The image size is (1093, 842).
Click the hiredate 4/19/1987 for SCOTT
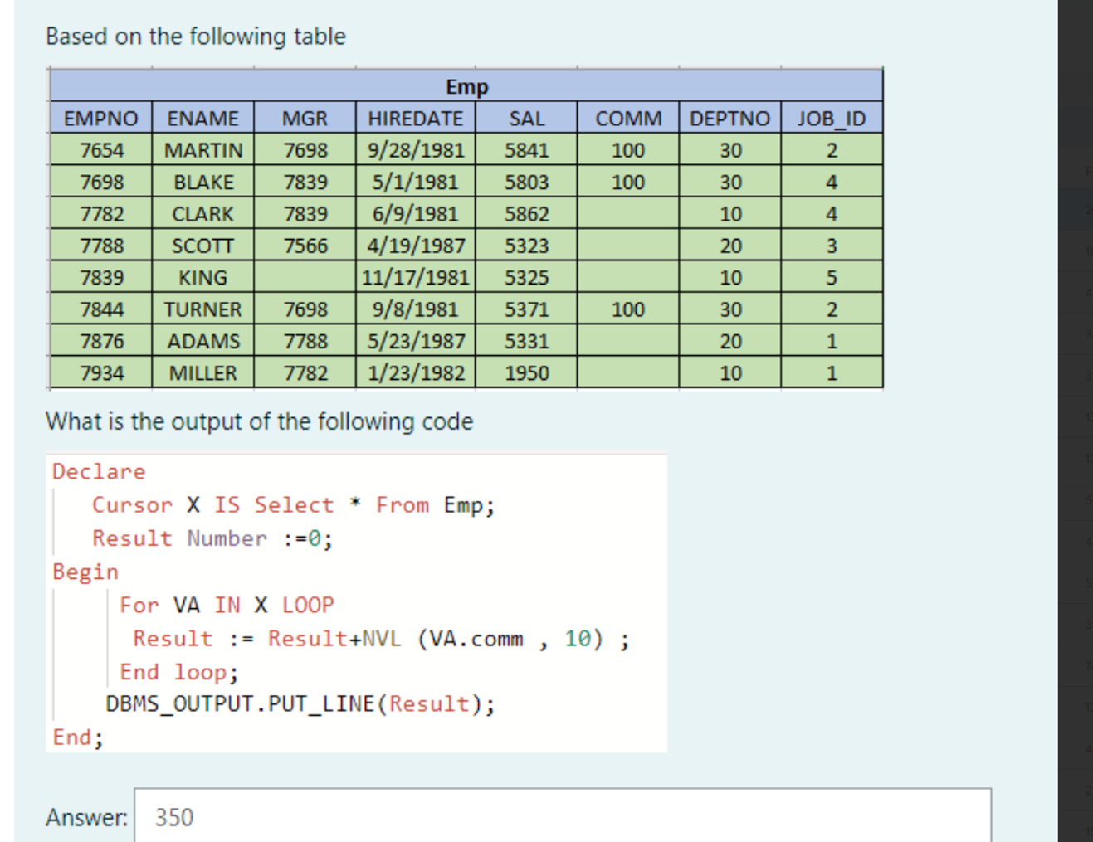pos(413,246)
